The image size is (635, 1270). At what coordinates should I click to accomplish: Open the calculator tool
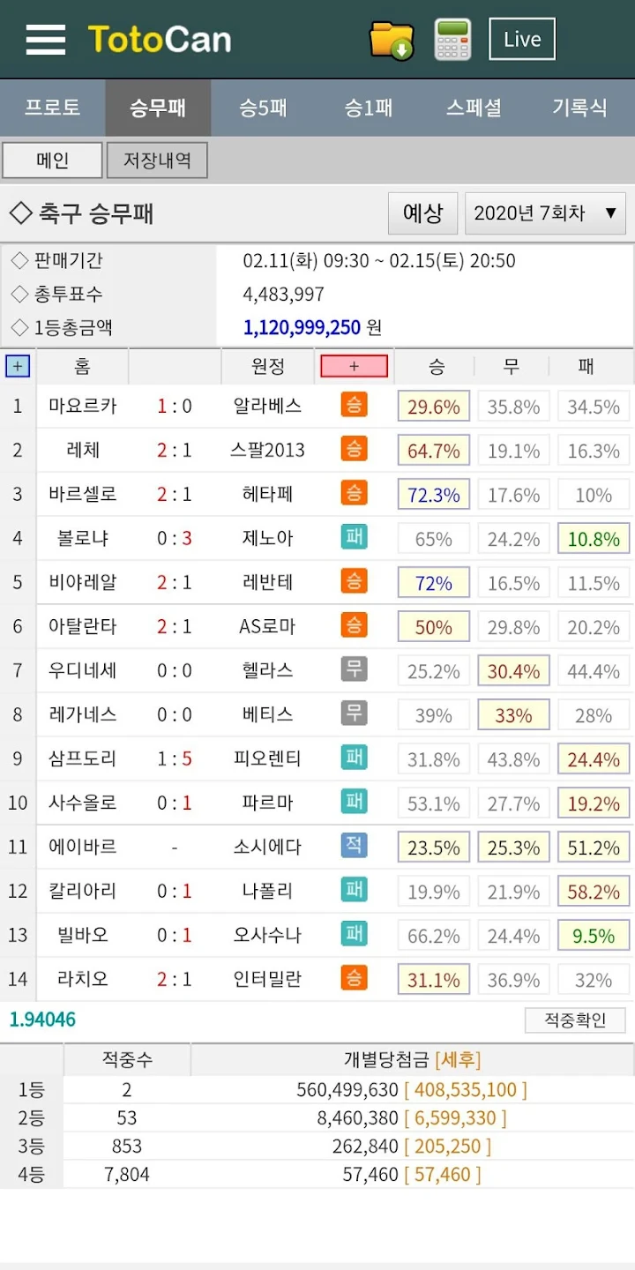point(452,39)
